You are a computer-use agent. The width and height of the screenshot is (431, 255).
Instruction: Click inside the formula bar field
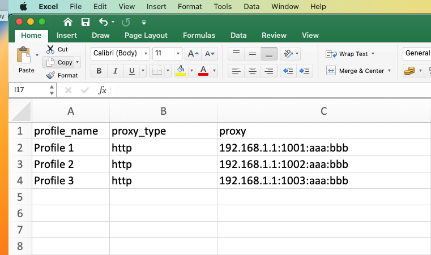[x=271, y=90]
